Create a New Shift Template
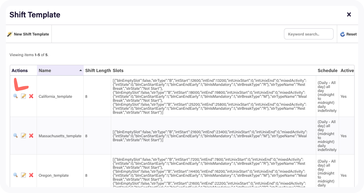364x193 pixels. (28, 34)
